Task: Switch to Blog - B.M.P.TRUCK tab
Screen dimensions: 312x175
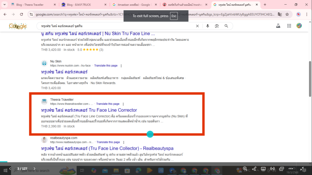Action: coord(84,5)
